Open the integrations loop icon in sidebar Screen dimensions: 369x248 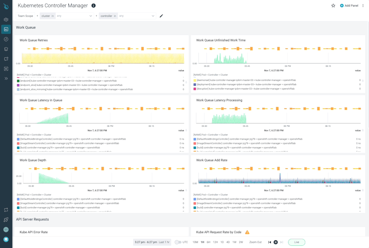[x=6, y=210]
